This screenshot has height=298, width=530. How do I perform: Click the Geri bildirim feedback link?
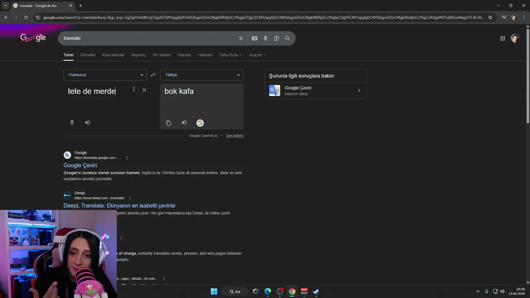tap(234, 136)
